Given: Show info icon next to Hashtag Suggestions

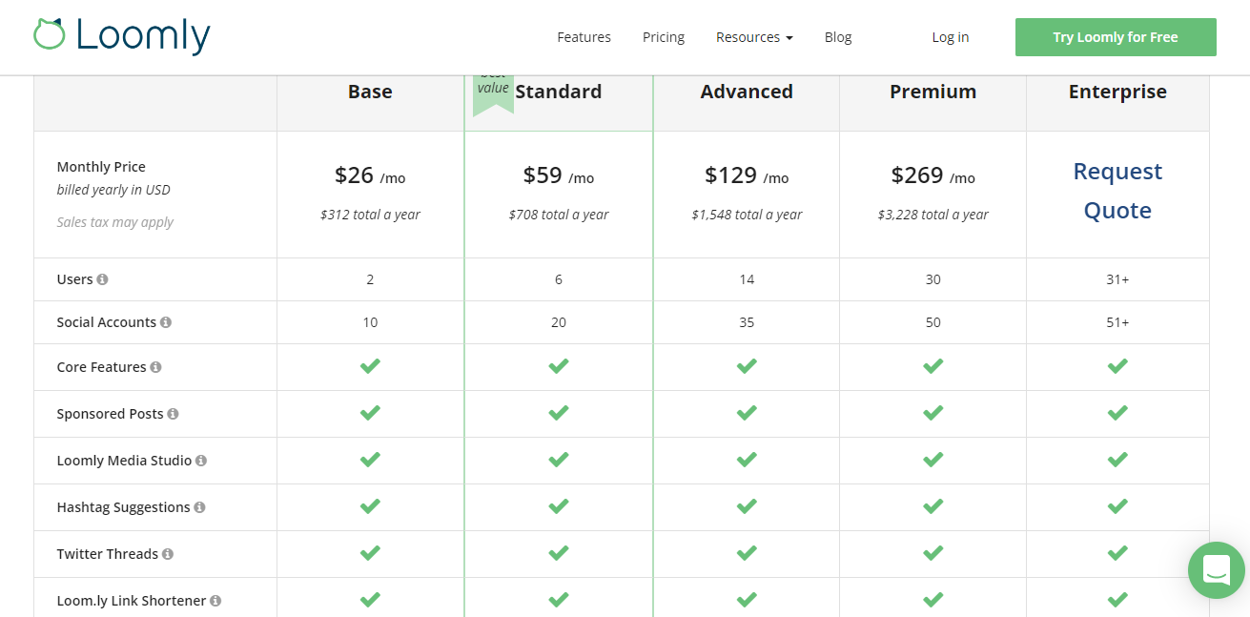Looking at the screenshot, I should tap(200, 507).
